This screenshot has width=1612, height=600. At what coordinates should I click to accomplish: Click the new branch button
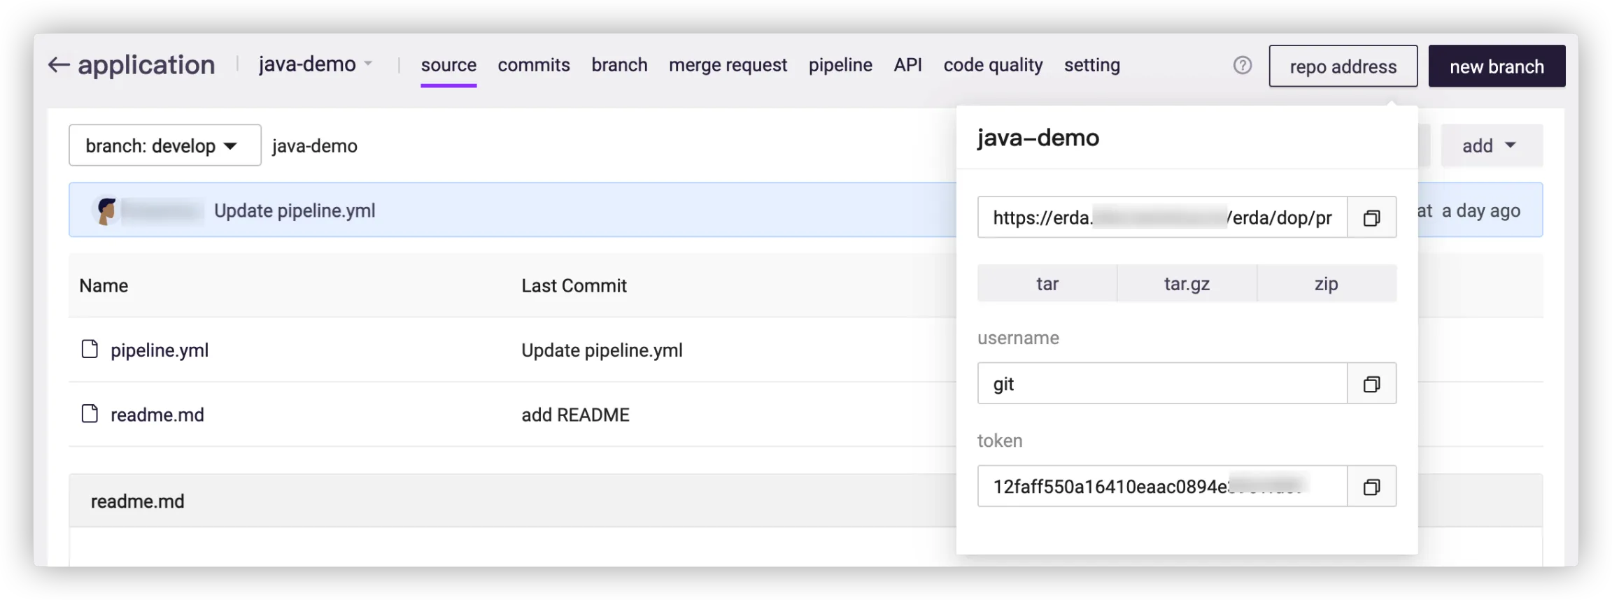coord(1497,66)
